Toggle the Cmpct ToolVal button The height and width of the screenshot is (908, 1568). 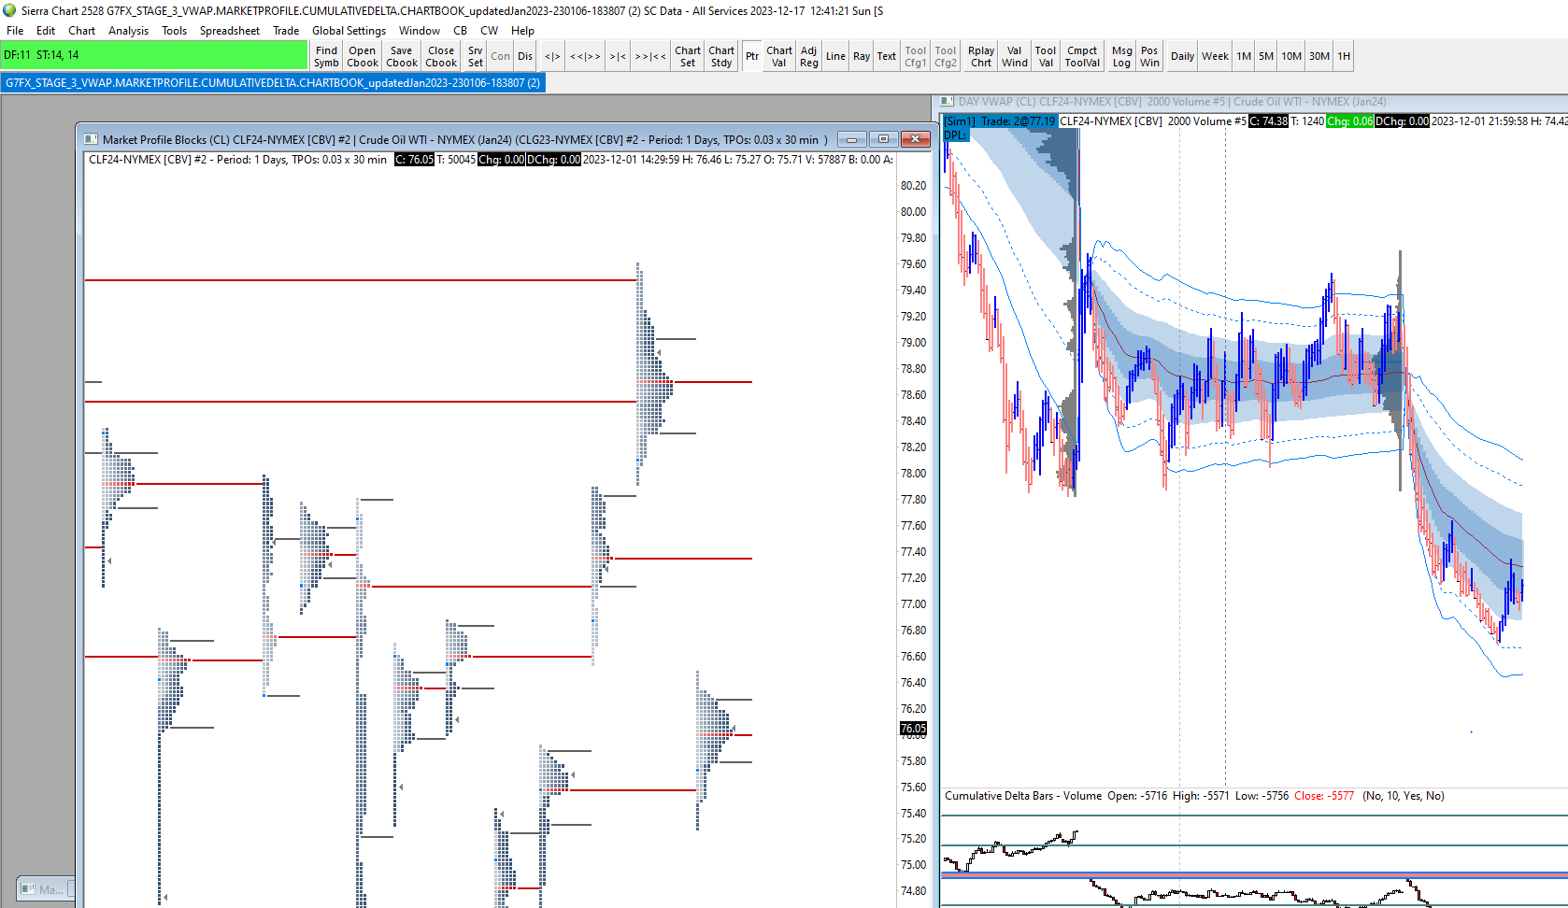click(1082, 57)
